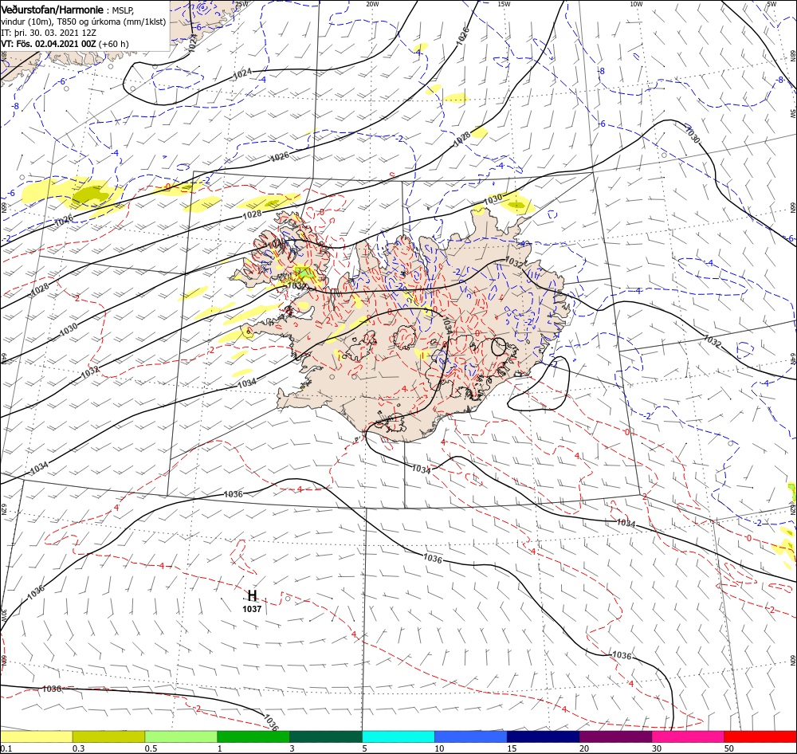Click the Veðurstofan/Harmonie title text

point(53,10)
